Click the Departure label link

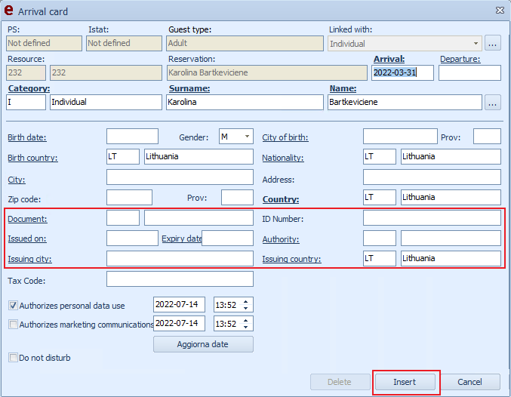(460, 59)
